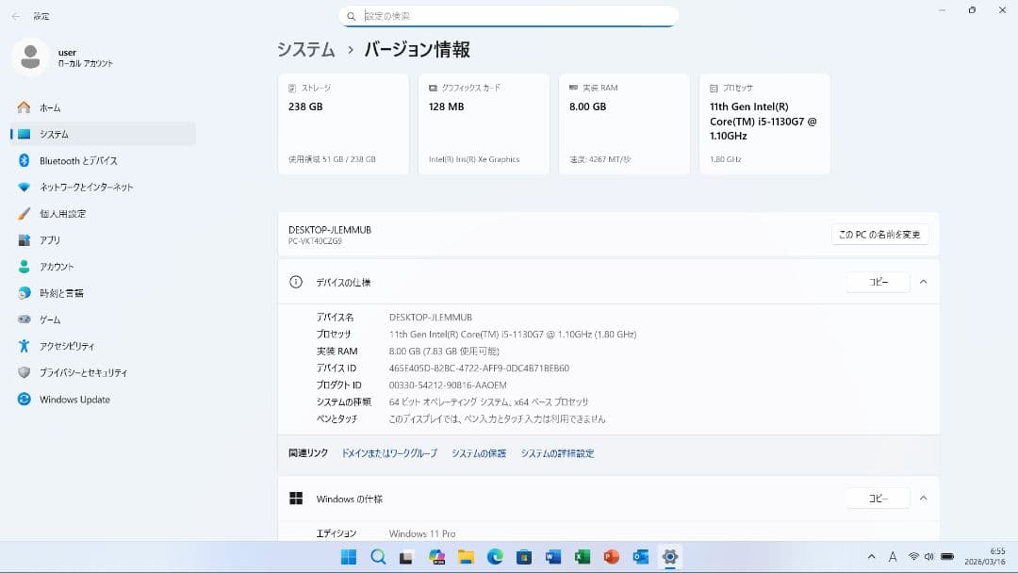
Task: Click the このPCの名前を変更 button
Action: pyautogui.click(x=878, y=234)
